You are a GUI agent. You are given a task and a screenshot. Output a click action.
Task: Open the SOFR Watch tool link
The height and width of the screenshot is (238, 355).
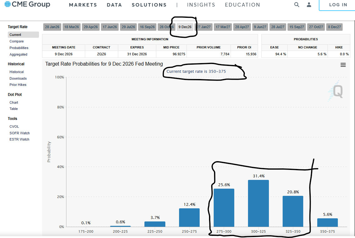(x=19, y=133)
